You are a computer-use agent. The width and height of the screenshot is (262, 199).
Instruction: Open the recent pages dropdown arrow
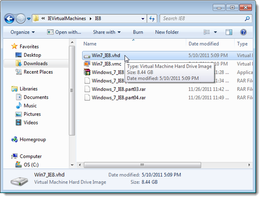pos(29,19)
